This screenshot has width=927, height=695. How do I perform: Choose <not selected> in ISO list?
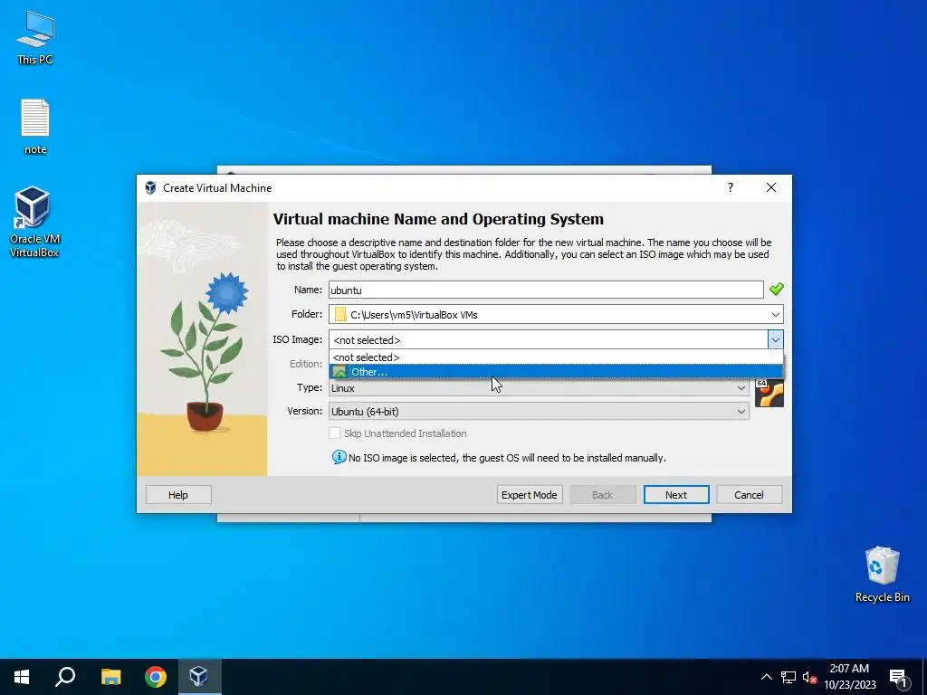tap(556, 357)
